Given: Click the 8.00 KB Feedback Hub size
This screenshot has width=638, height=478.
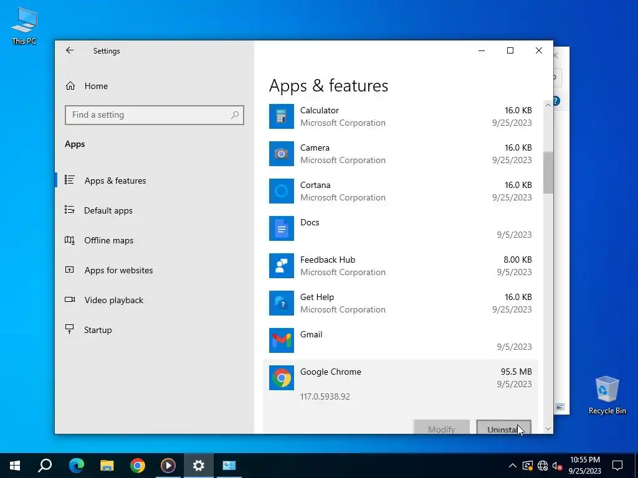Looking at the screenshot, I should 518,260.
